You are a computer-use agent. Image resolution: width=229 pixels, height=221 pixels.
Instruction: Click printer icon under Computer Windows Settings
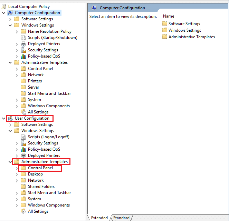(x=23, y=44)
